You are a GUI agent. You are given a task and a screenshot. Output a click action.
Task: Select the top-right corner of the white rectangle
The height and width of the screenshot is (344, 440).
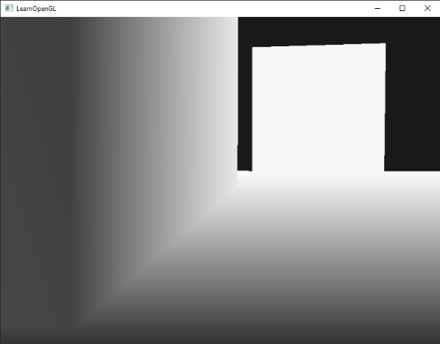click(x=385, y=44)
